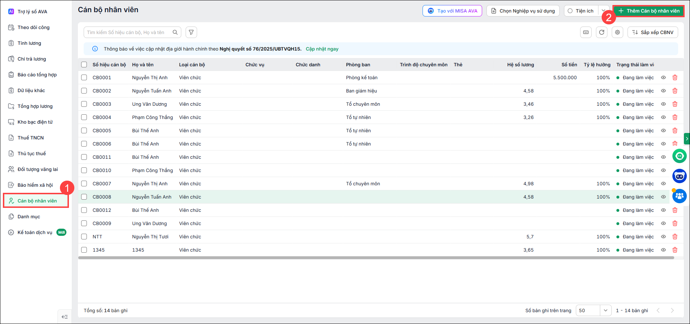The image size is (690, 324).
Task: Click the 5.500.000 amount cell
Action: [x=565, y=77]
